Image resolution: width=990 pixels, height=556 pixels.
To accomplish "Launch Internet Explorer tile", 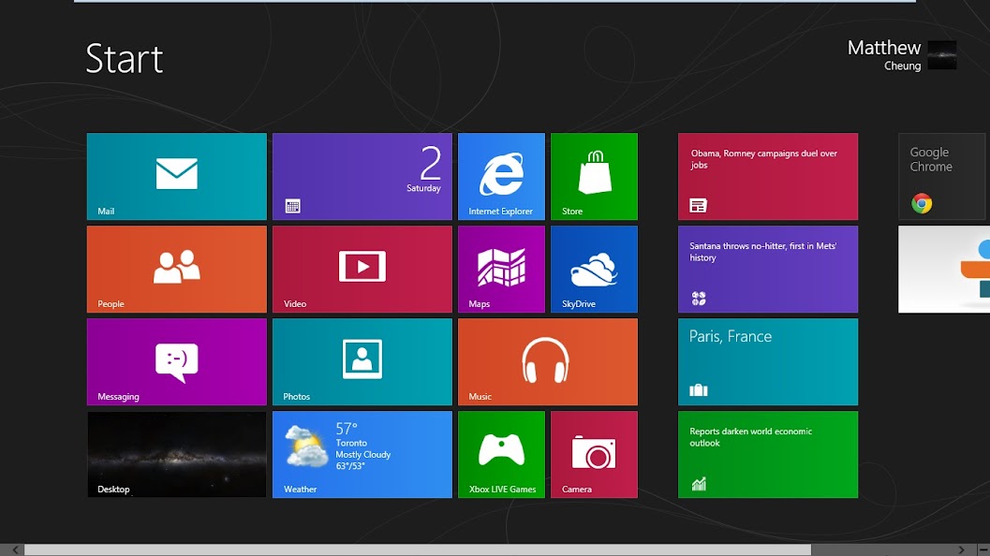I will pyautogui.click(x=501, y=176).
